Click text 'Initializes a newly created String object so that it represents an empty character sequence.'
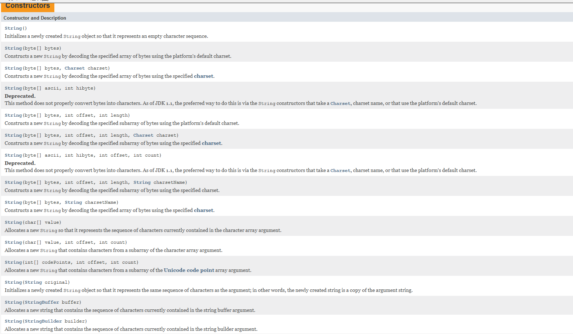 point(106,36)
